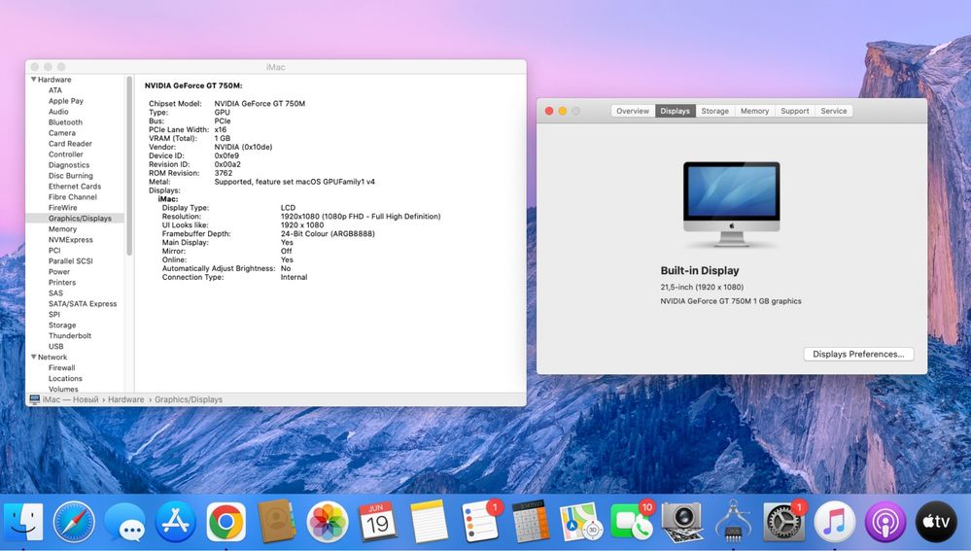
Task: Select PCI in the sidebar
Action: (54, 250)
